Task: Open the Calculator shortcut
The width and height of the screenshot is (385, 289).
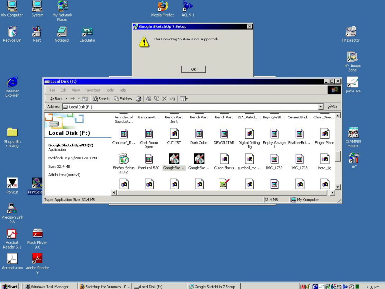Action: (87, 34)
